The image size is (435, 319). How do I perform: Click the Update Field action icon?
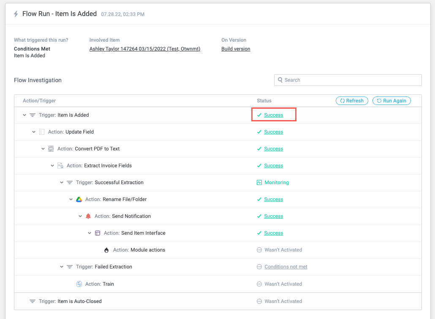(42, 132)
